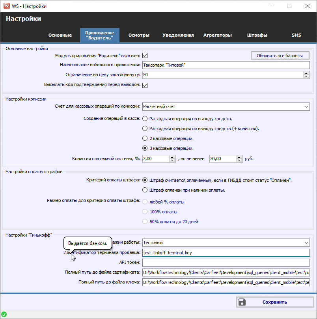Switch to the "Приложение Водитель" tab
The width and height of the screenshot is (317, 319).
click(99, 35)
